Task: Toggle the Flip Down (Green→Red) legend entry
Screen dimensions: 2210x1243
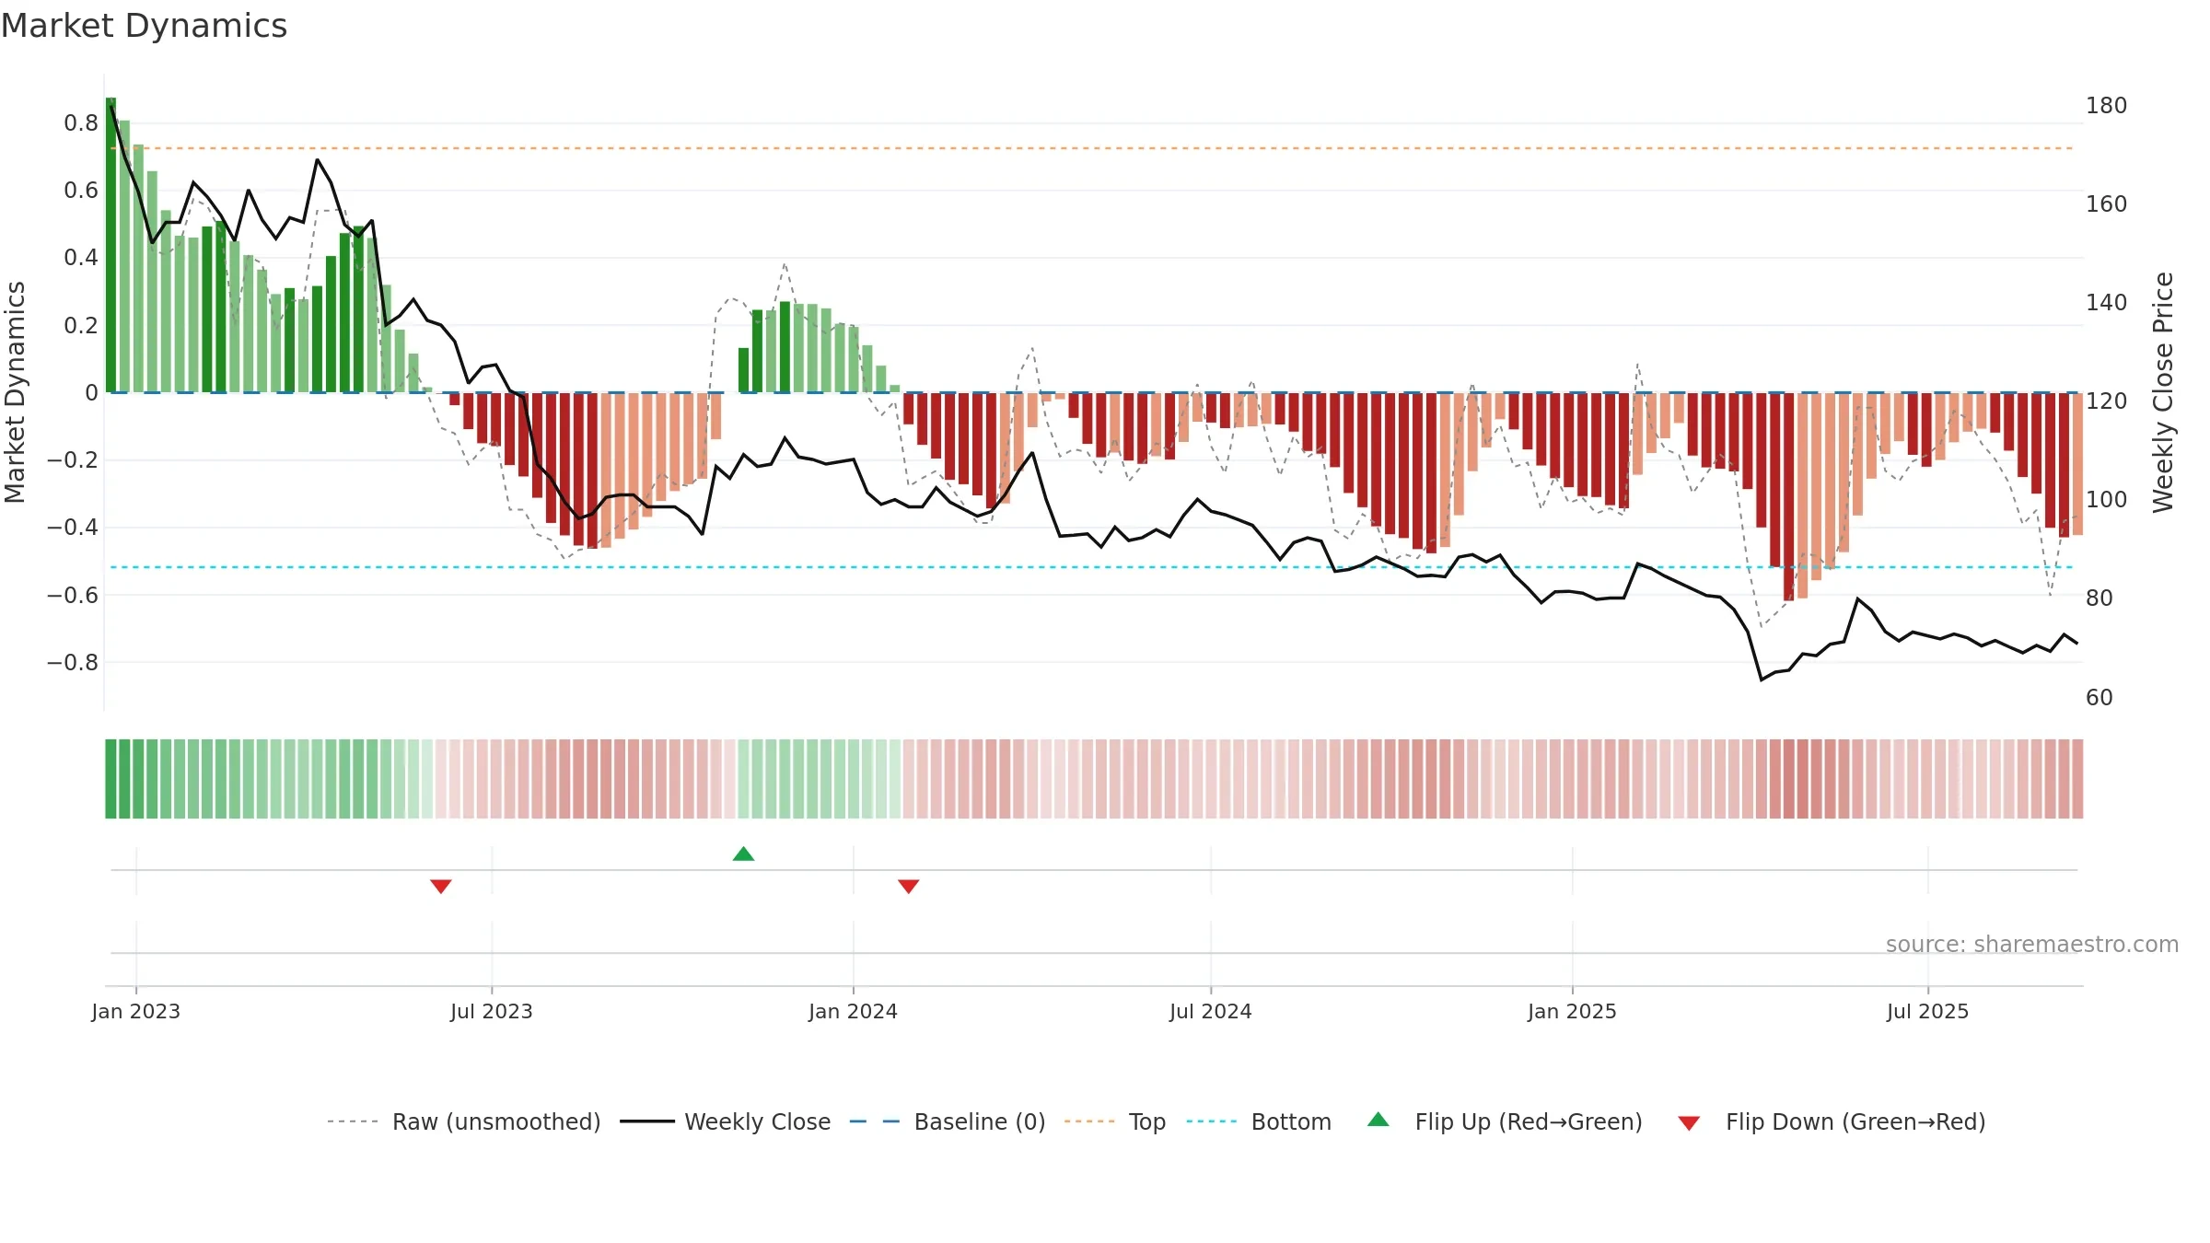Action: [x=1832, y=1121]
